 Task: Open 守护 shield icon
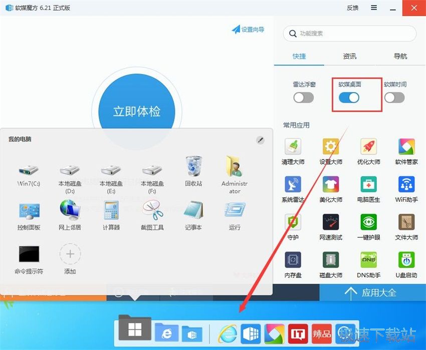click(x=293, y=222)
